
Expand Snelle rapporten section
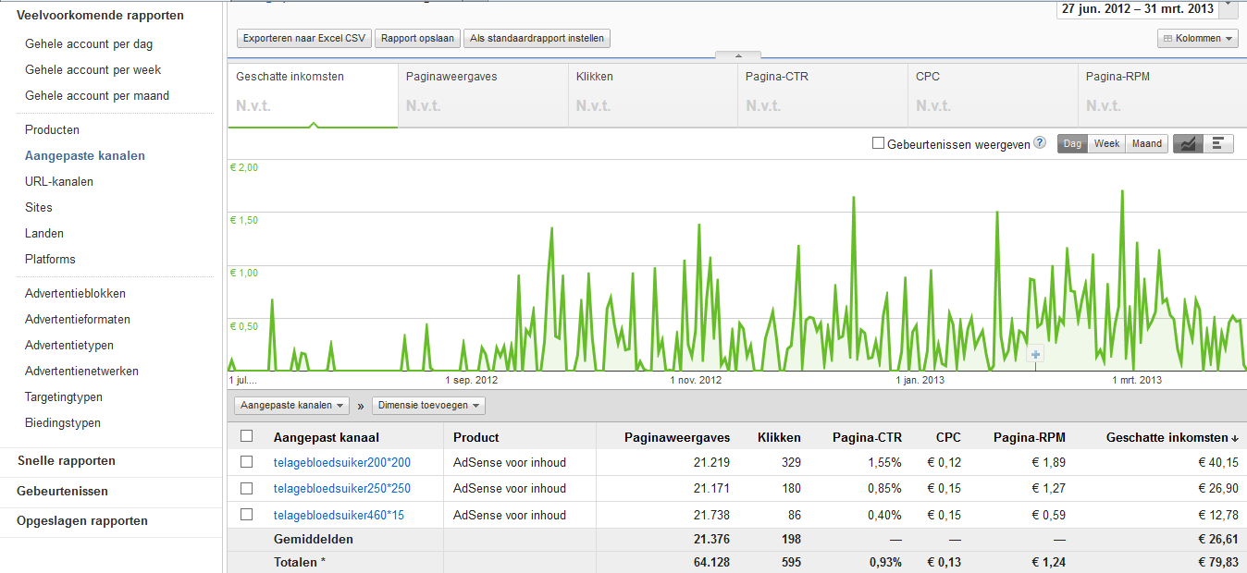[x=66, y=460]
